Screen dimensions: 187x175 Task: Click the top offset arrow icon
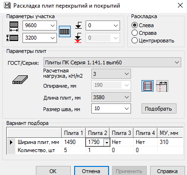pyautogui.click(x=78, y=25)
